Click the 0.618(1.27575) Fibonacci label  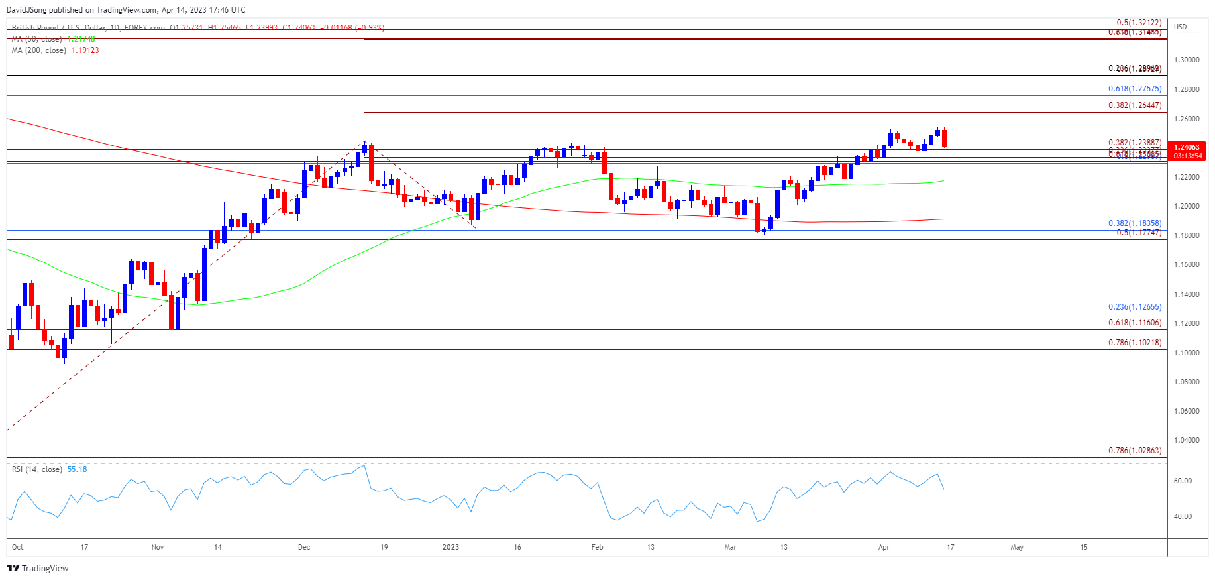(1135, 89)
